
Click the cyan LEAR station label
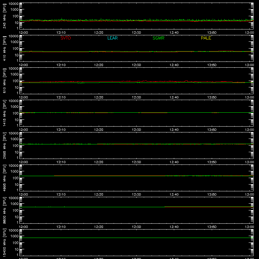112,38
